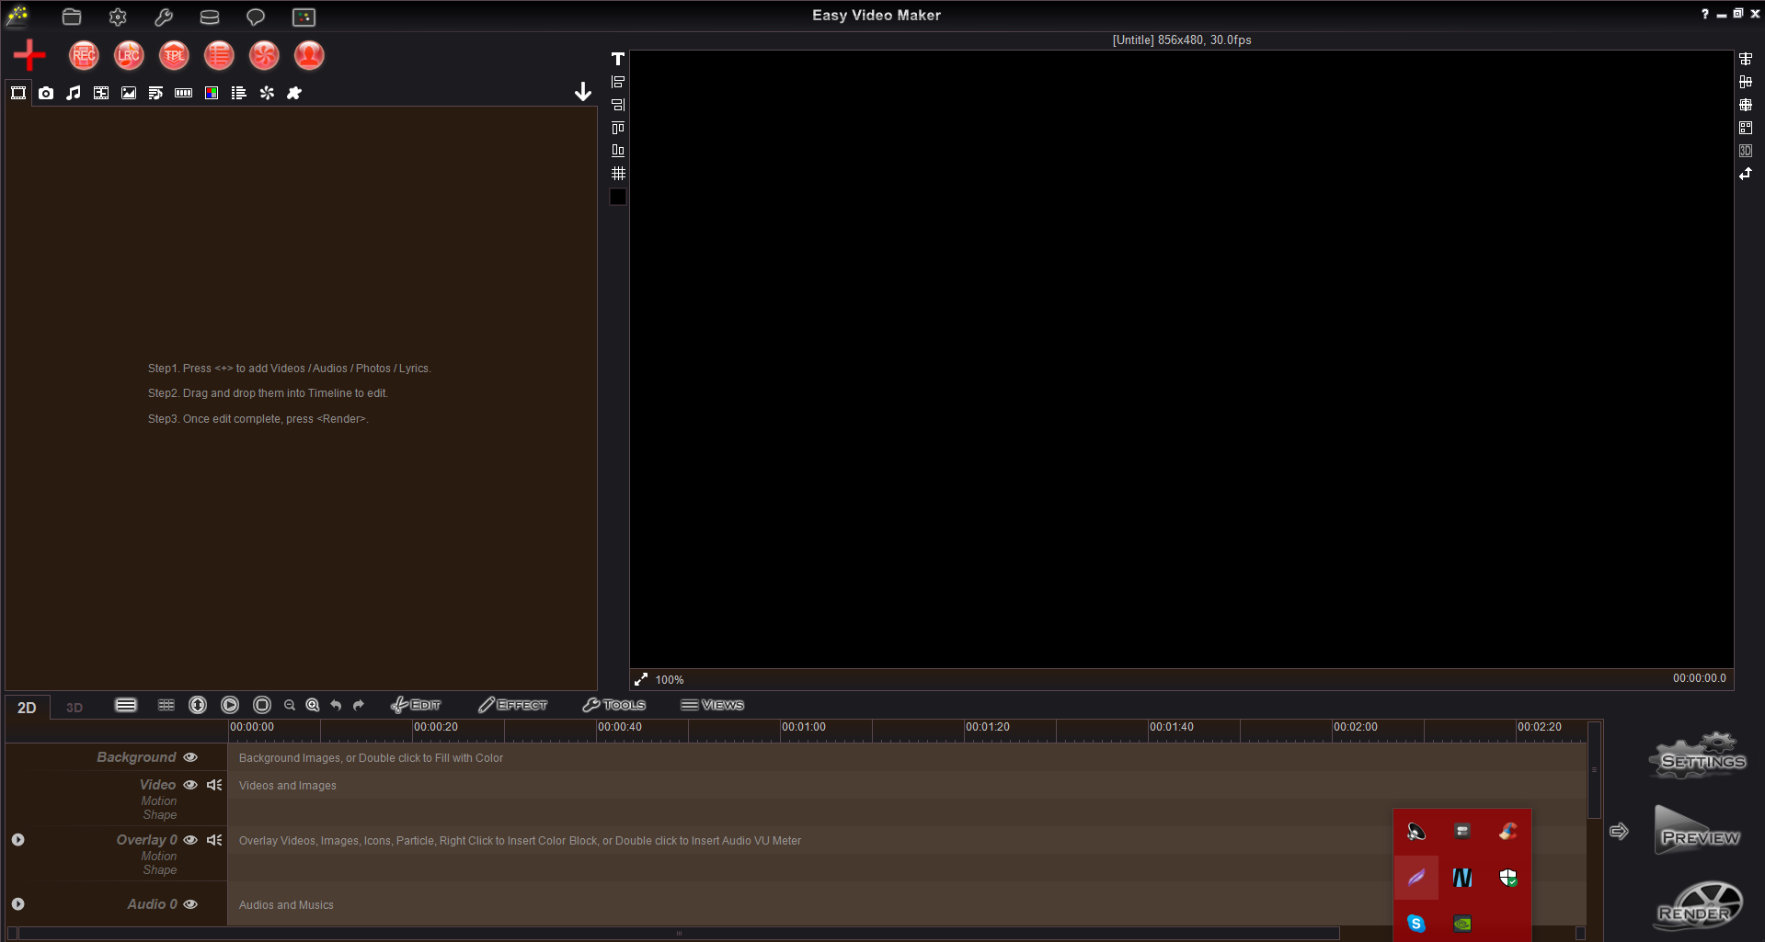This screenshot has width=1765, height=942.
Task: Click the particle sparkle resources icon
Action: (267, 93)
